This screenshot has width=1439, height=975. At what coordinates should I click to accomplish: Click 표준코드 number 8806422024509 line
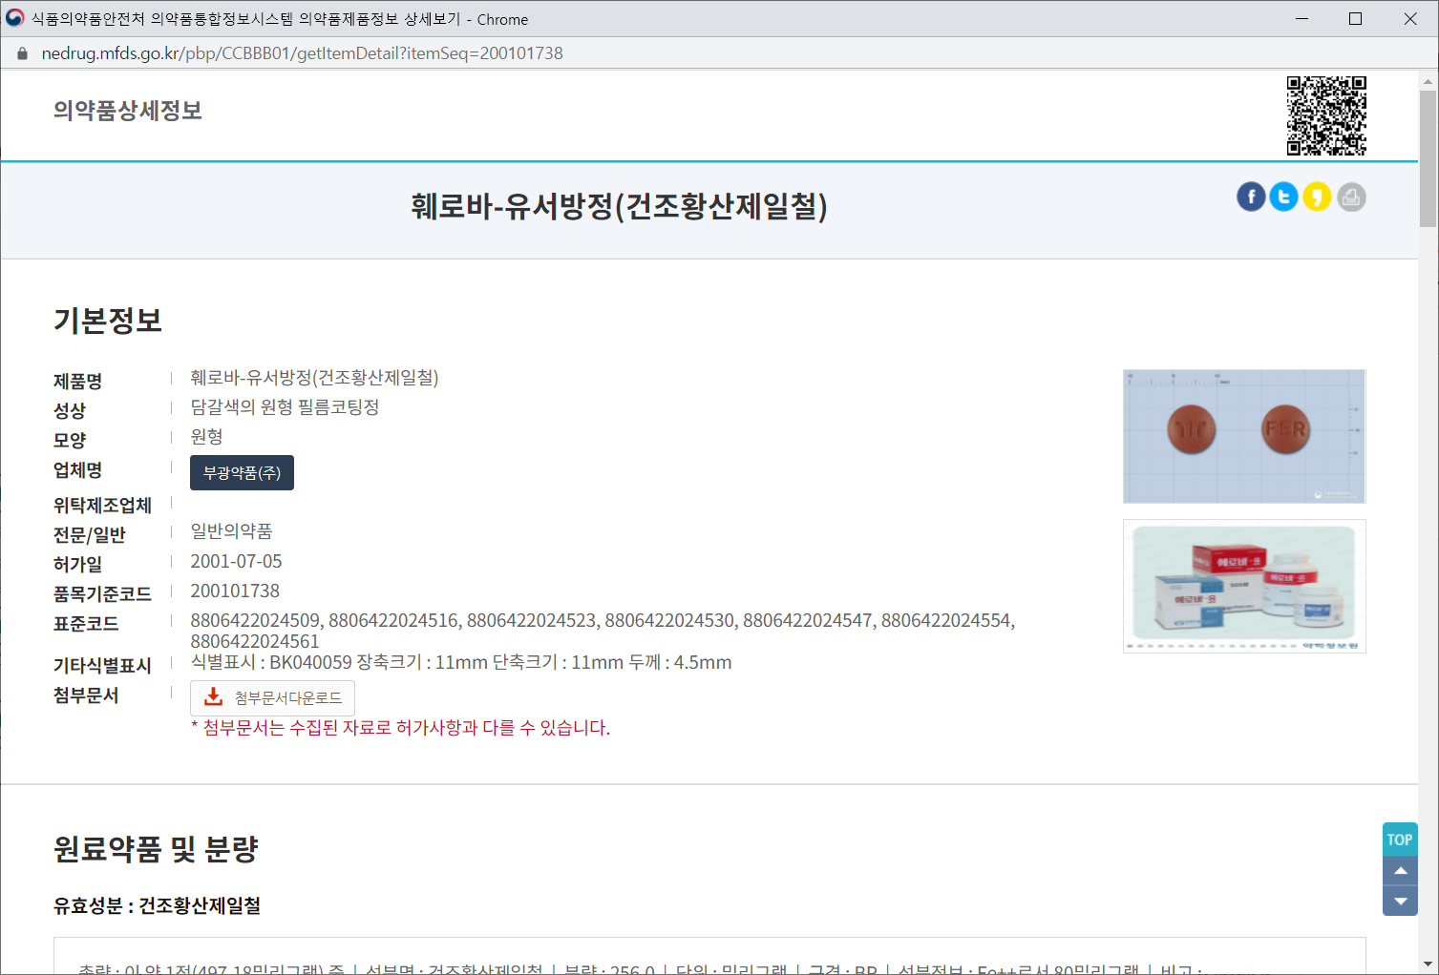pyautogui.click(x=603, y=620)
